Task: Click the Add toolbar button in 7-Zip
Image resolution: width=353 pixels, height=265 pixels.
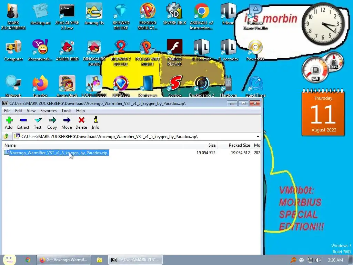Action: (9, 123)
